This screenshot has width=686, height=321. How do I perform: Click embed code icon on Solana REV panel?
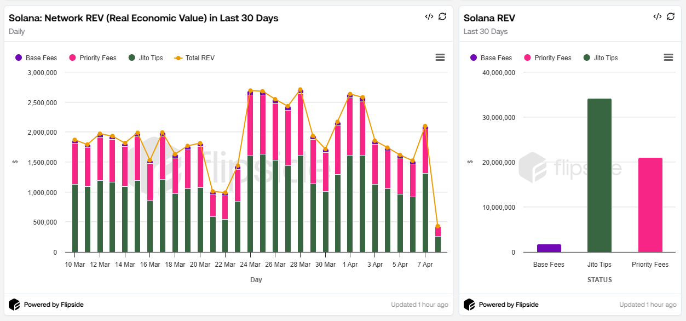pos(657,17)
